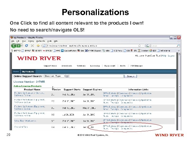Go to the Firefox home page icon
This screenshot has height=143, width=191.
coord(38,46)
